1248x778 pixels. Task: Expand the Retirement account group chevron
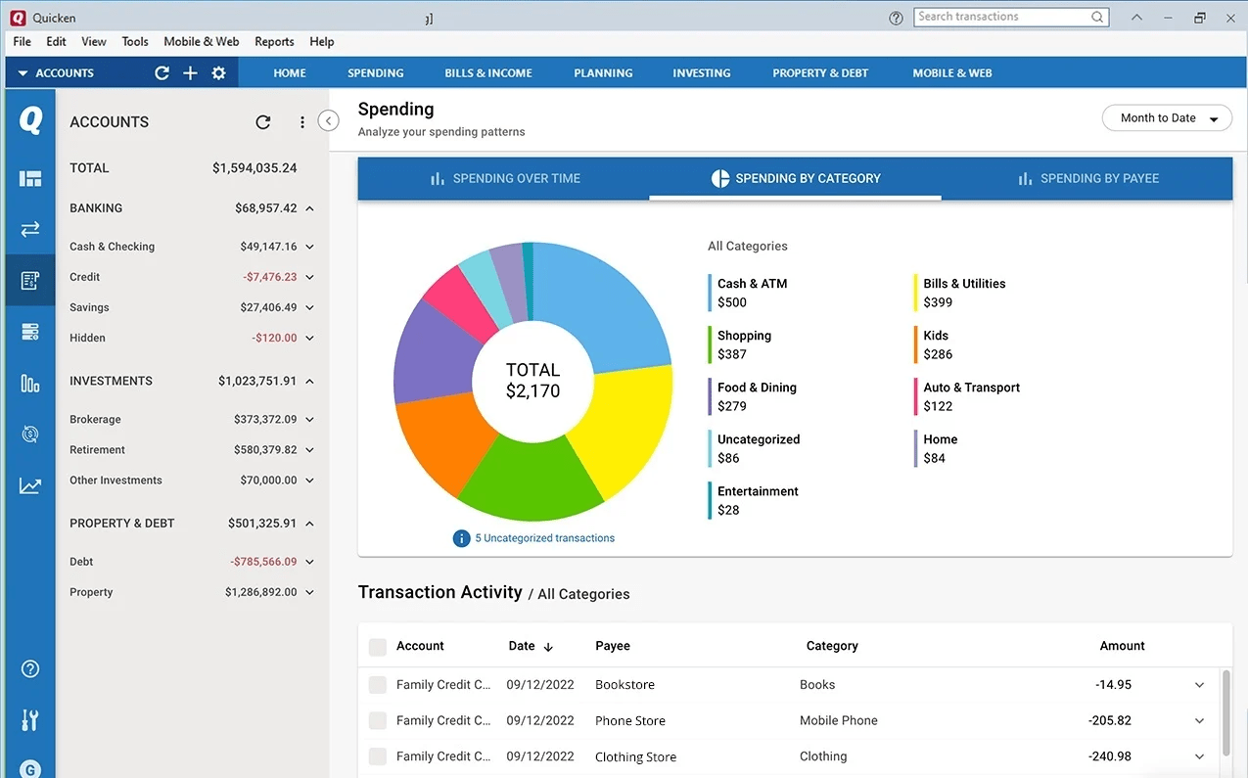pyautogui.click(x=309, y=450)
